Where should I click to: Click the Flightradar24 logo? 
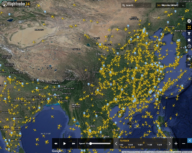(16, 4)
